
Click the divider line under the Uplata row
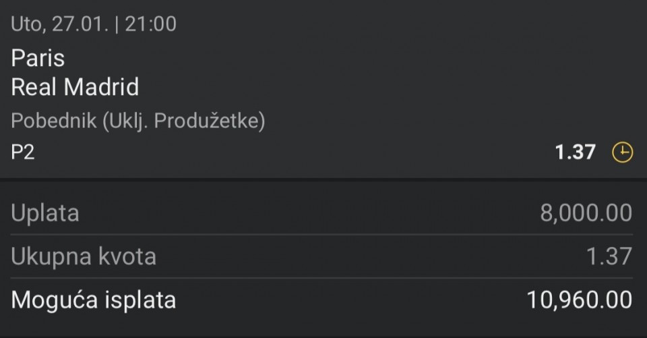323,235
